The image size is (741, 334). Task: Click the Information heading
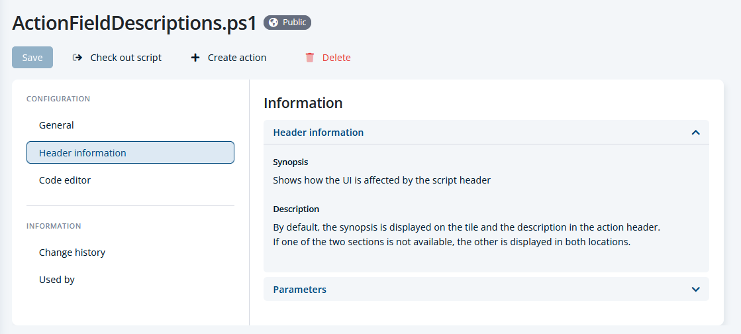tap(303, 103)
